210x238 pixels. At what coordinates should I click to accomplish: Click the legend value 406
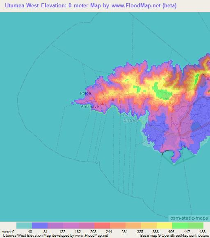[171, 232]
